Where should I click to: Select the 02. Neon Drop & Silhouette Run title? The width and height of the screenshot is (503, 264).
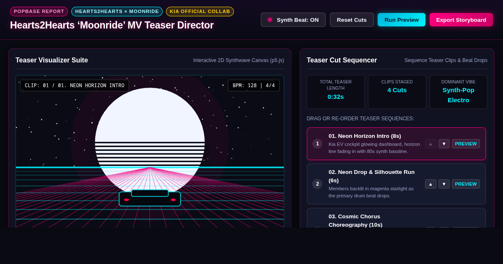[x=371, y=176]
